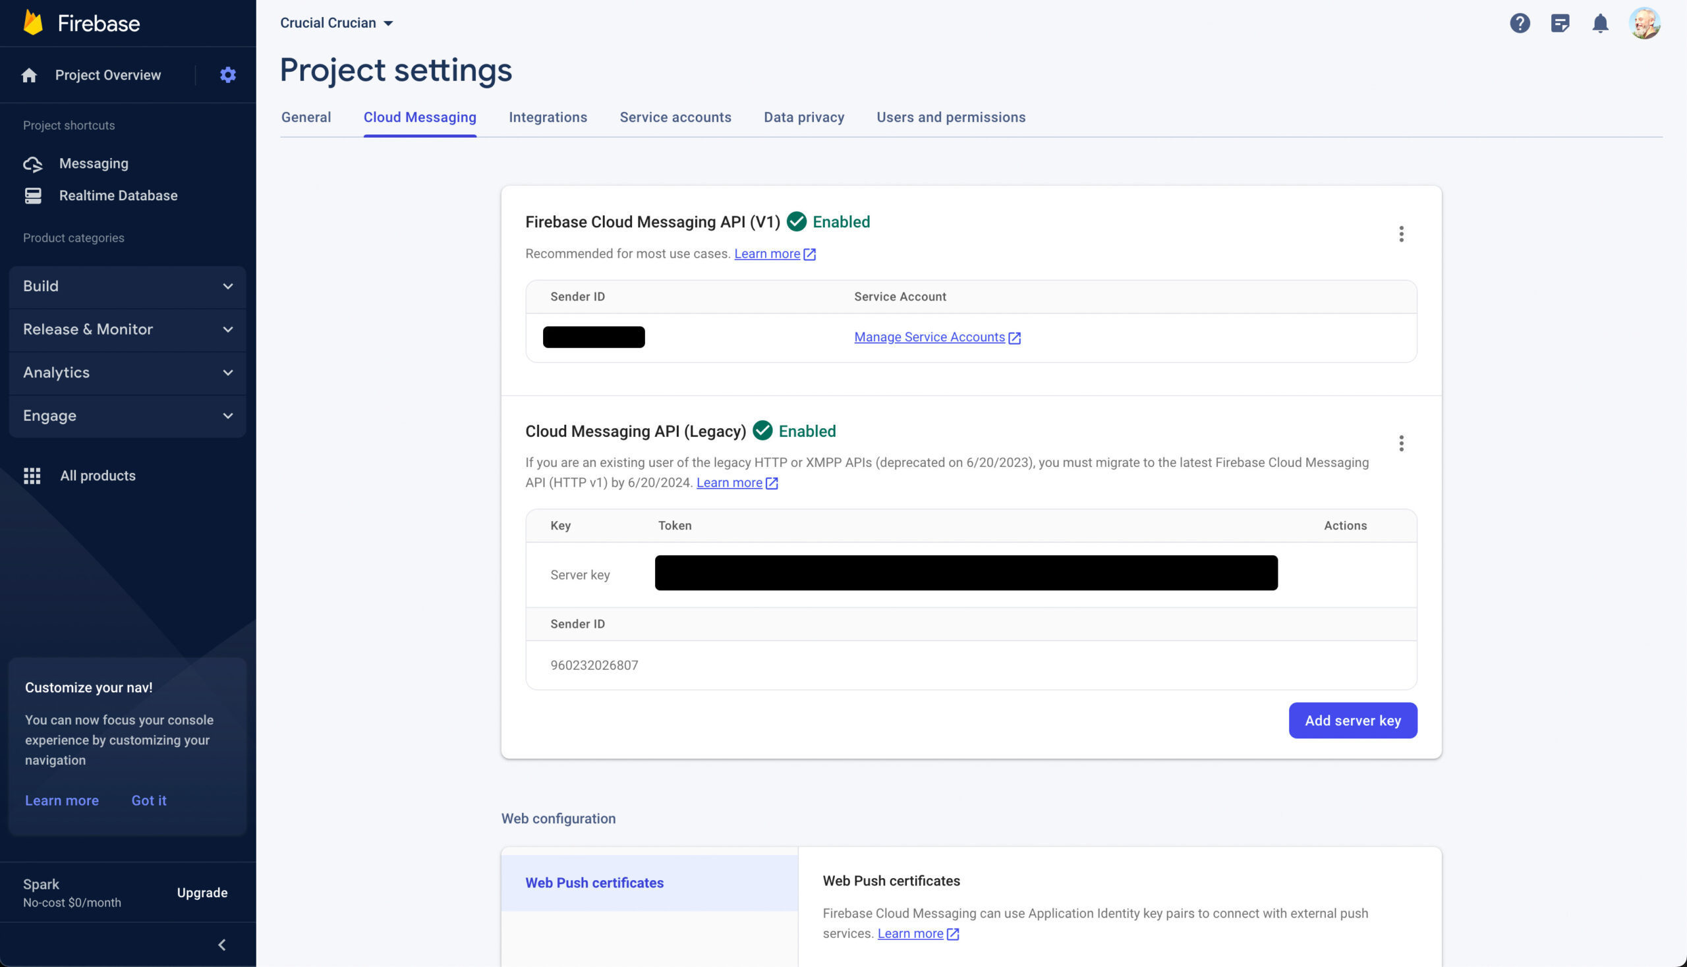
Task: Click the Actions column header
Action: click(x=1345, y=526)
